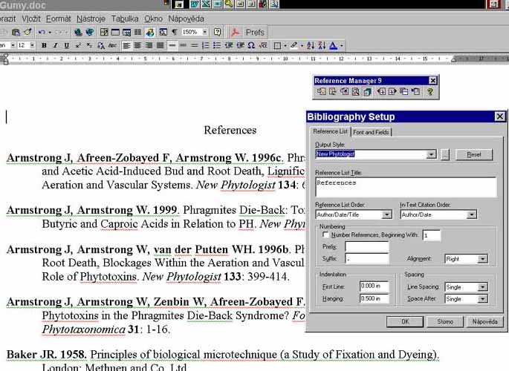Click the Generate Bibliography icon in Reference Manager
This screenshot has width=509, height=371.
(x=367, y=92)
